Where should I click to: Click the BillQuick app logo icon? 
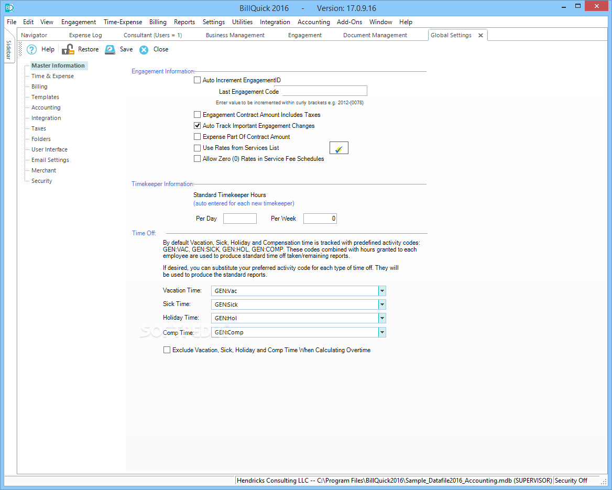coord(9,7)
